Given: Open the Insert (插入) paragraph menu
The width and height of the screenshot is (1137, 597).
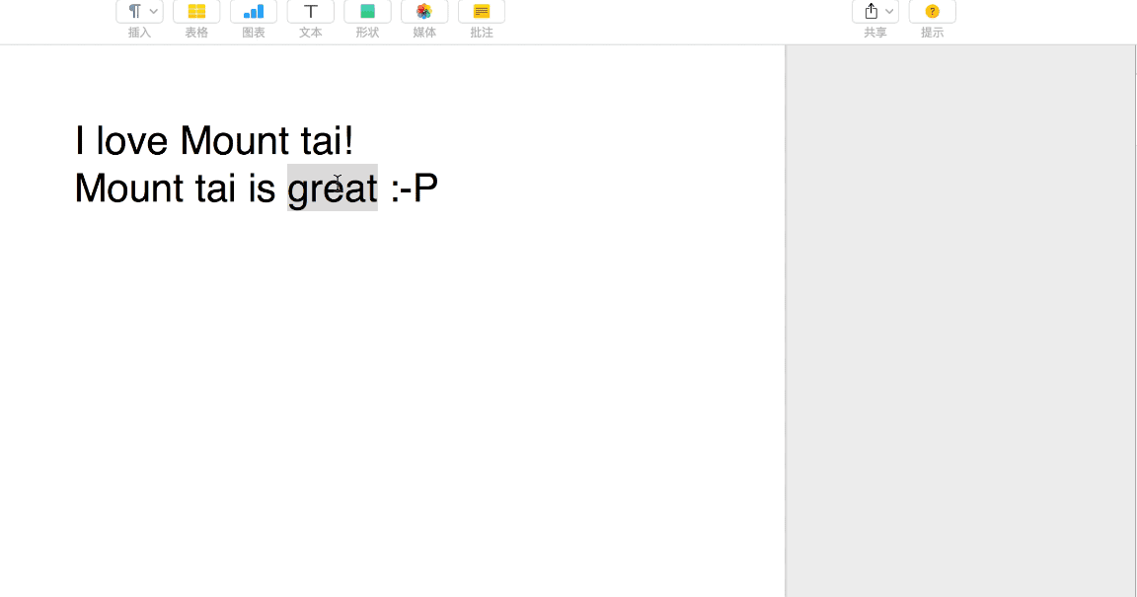Looking at the screenshot, I should click(x=139, y=12).
